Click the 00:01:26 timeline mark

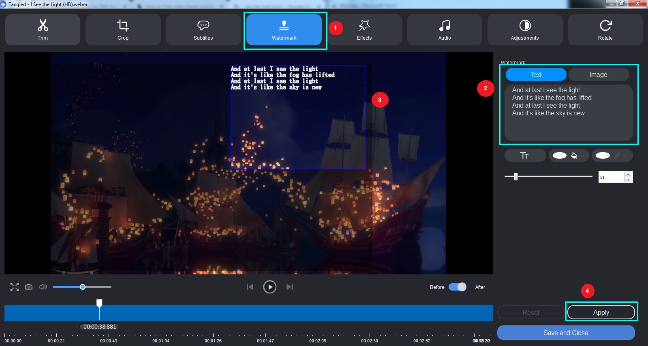click(x=213, y=341)
